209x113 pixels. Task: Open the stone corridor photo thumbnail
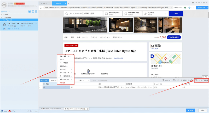pyautogui.click(x=146, y=25)
